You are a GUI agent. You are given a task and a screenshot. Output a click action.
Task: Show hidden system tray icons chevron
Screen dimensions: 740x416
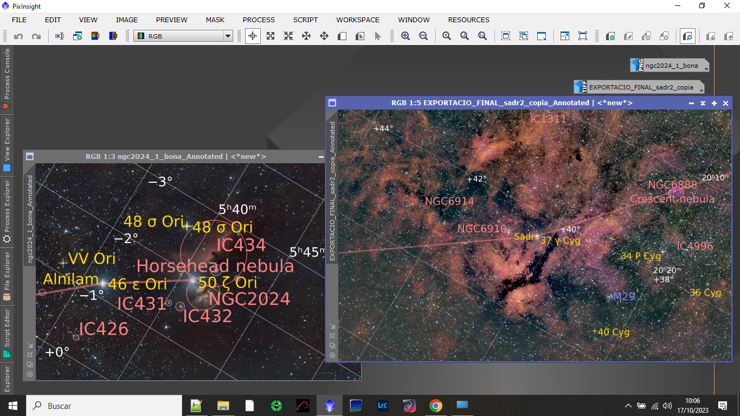tap(628, 406)
